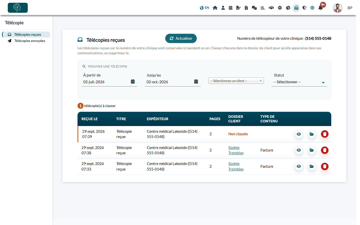Click the PAGES column header

pyautogui.click(x=215, y=119)
